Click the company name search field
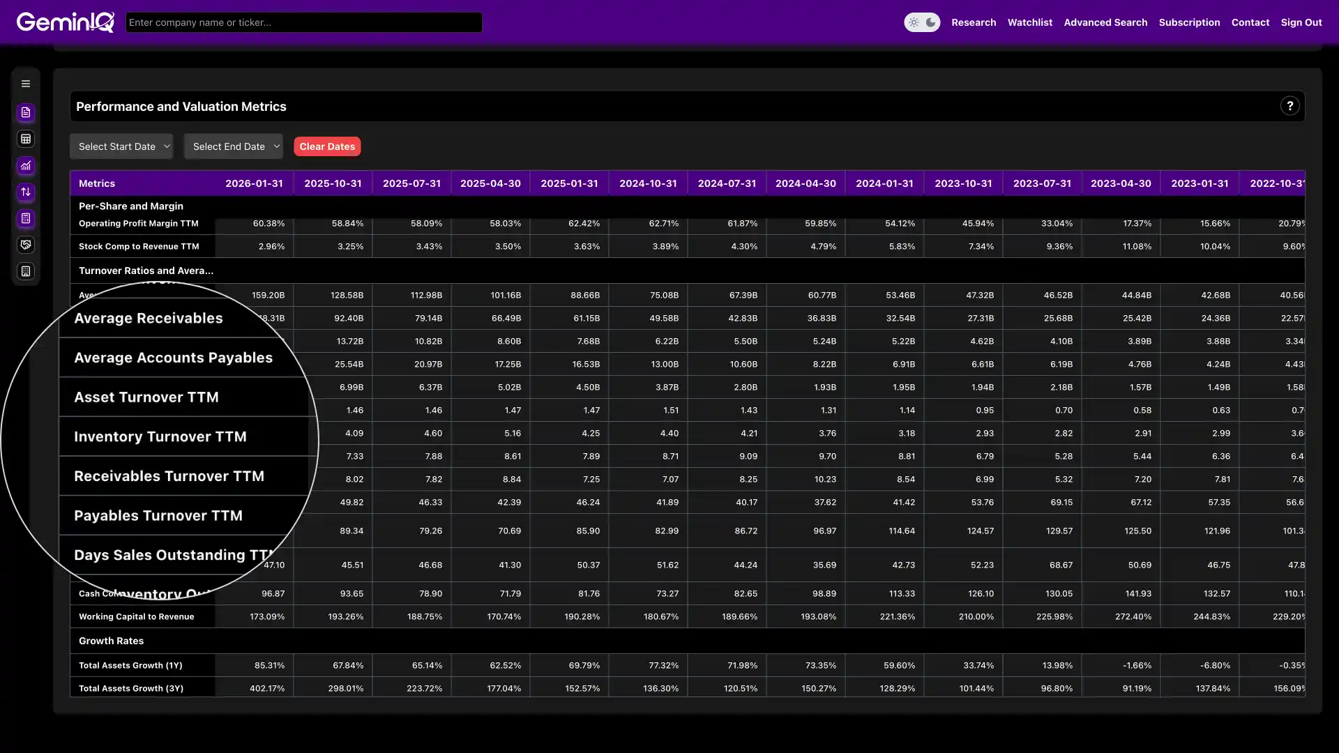The image size is (1339, 753). click(303, 22)
